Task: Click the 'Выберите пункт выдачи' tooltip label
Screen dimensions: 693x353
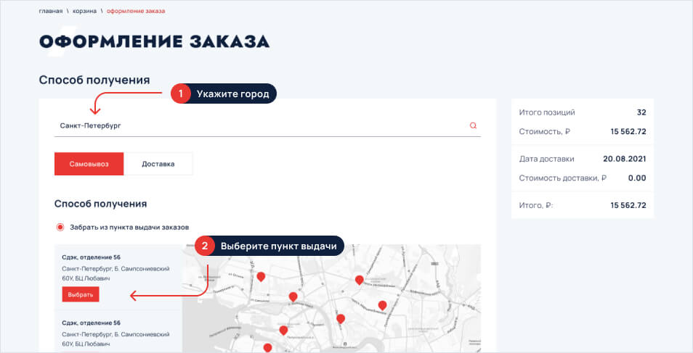Action: pyautogui.click(x=278, y=246)
